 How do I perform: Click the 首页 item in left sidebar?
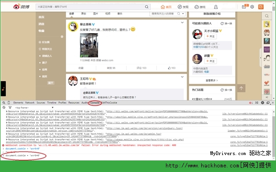pyautogui.click(x=42, y=17)
